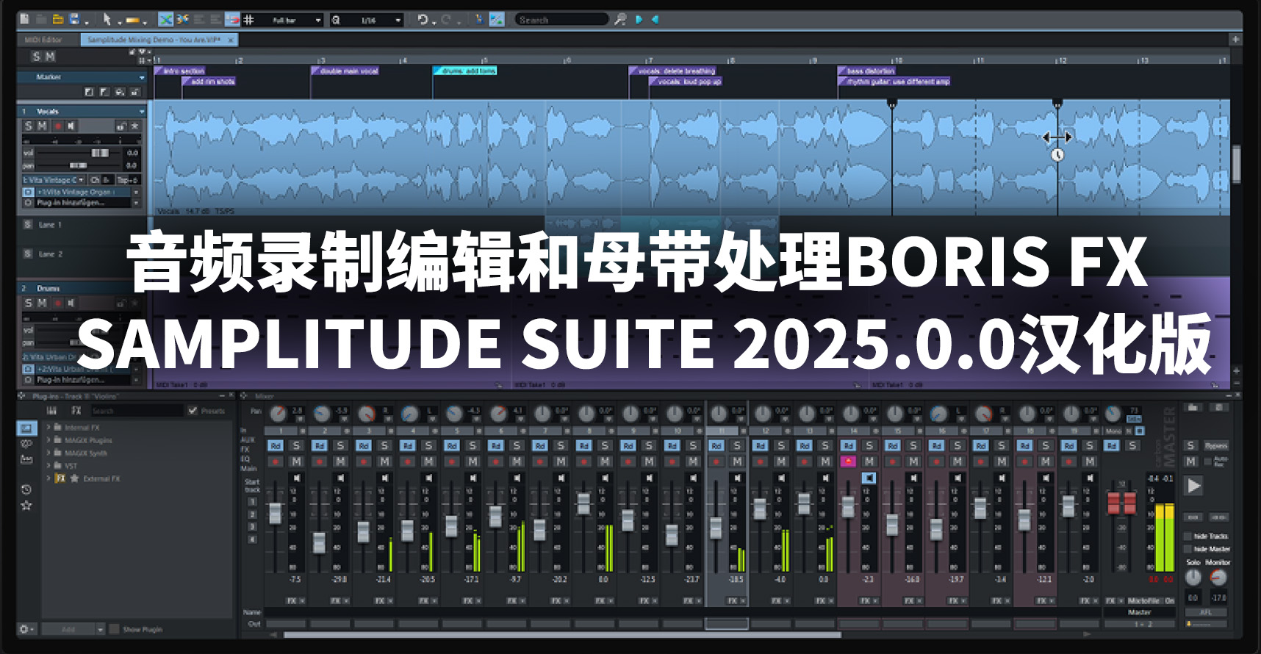This screenshot has height=654, width=1261.
Task: Arm recording on the Vocals track
Action: [x=57, y=126]
